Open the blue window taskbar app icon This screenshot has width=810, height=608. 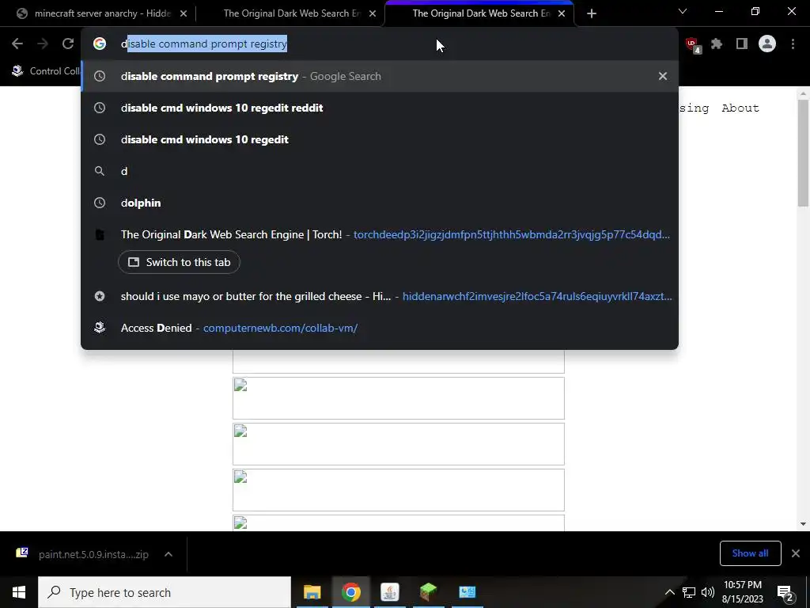(x=467, y=592)
